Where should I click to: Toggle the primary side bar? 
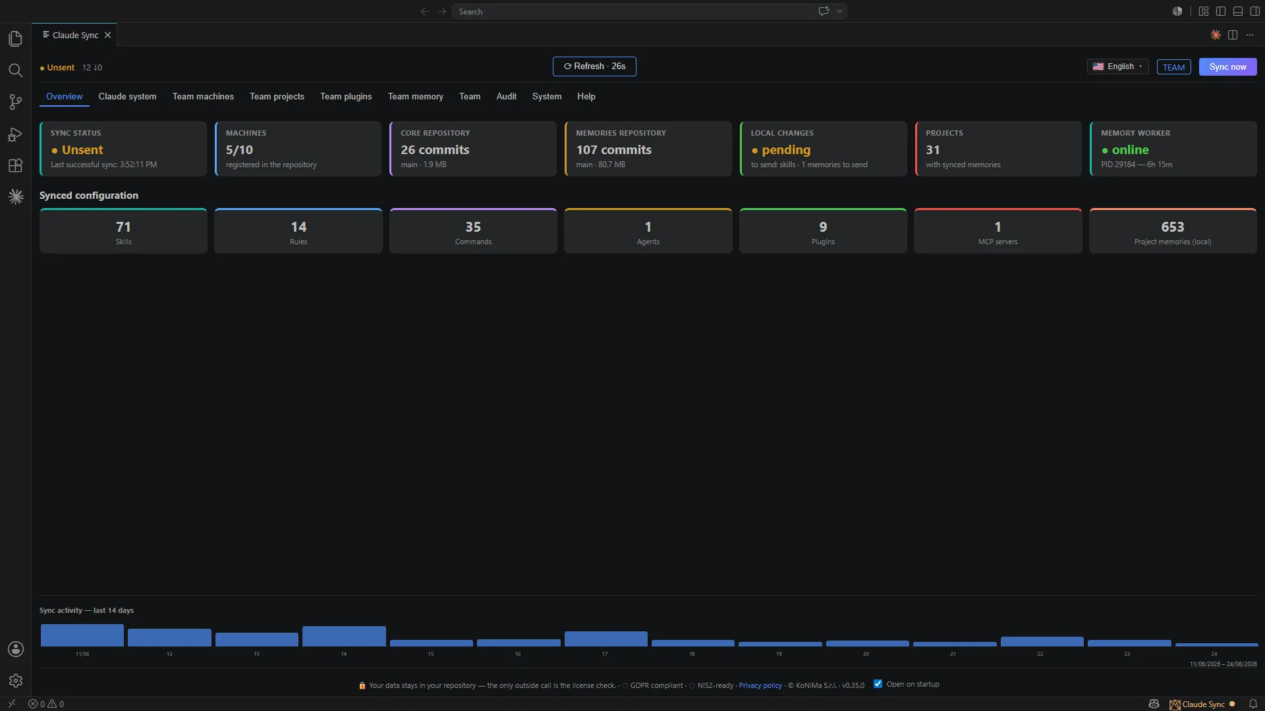point(1221,11)
